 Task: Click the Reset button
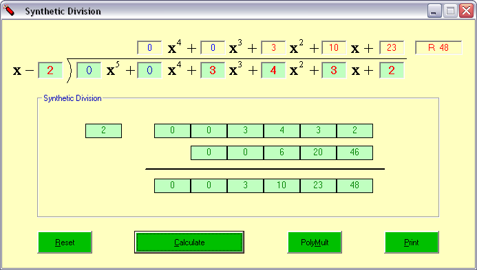click(x=65, y=243)
